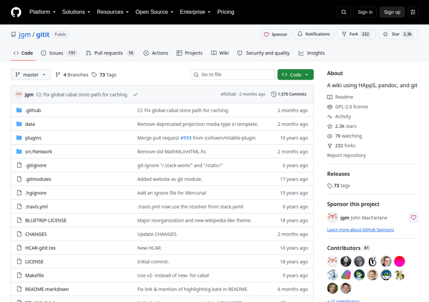Screen dimensions: 429x302
Task: Open commit message 'Remove old MathMLinHTML.hs'
Action: [x=171, y=151]
